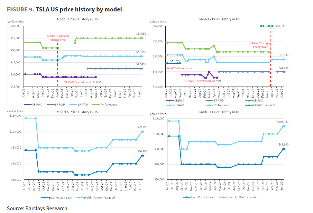Select the LR RWD legend in Model 3 chart

tap(56, 105)
